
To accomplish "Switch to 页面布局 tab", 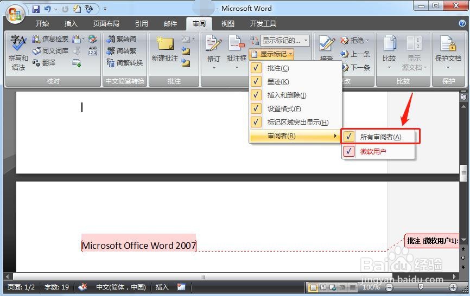I will (106, 24).
